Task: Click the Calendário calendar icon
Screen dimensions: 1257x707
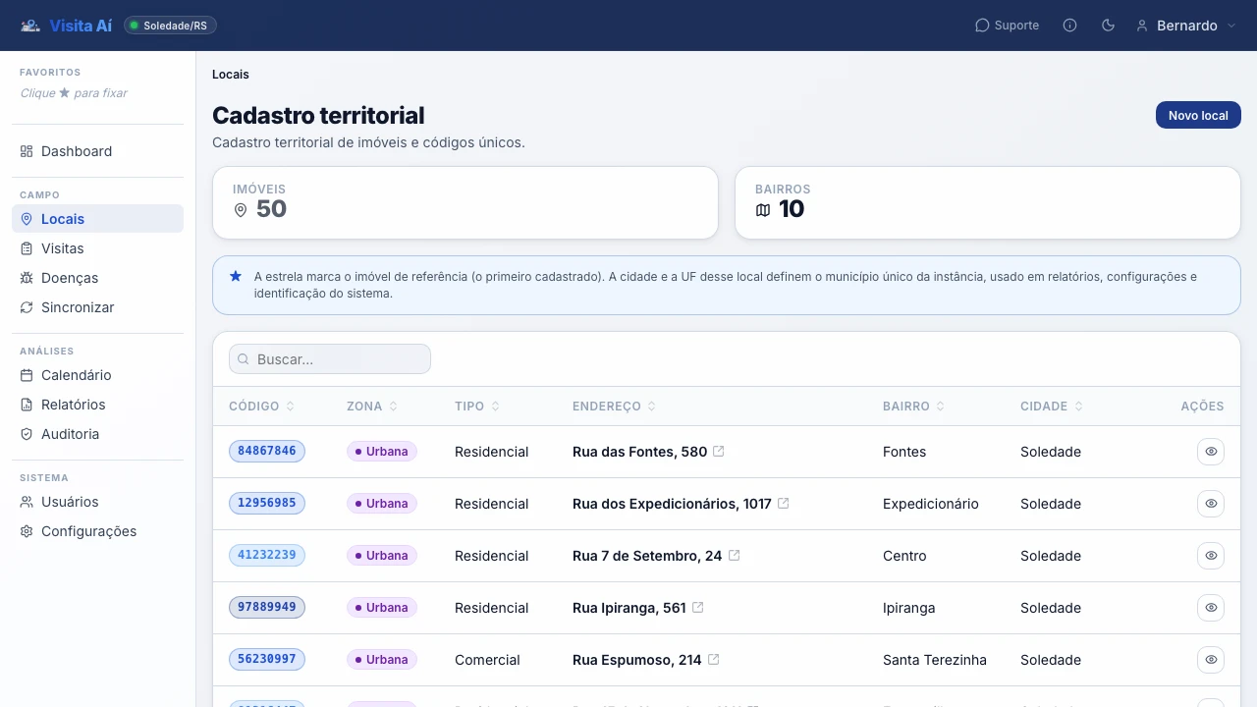Action: point(27,375)
